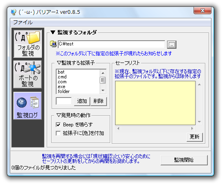Click the extension list scrollbar thumb
This screenshot has width=222, height=184.
[103, 80]
